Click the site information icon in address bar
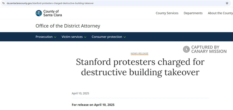Image resolution: width=233 pixels, height=110 pixels. tap(3, 3)
